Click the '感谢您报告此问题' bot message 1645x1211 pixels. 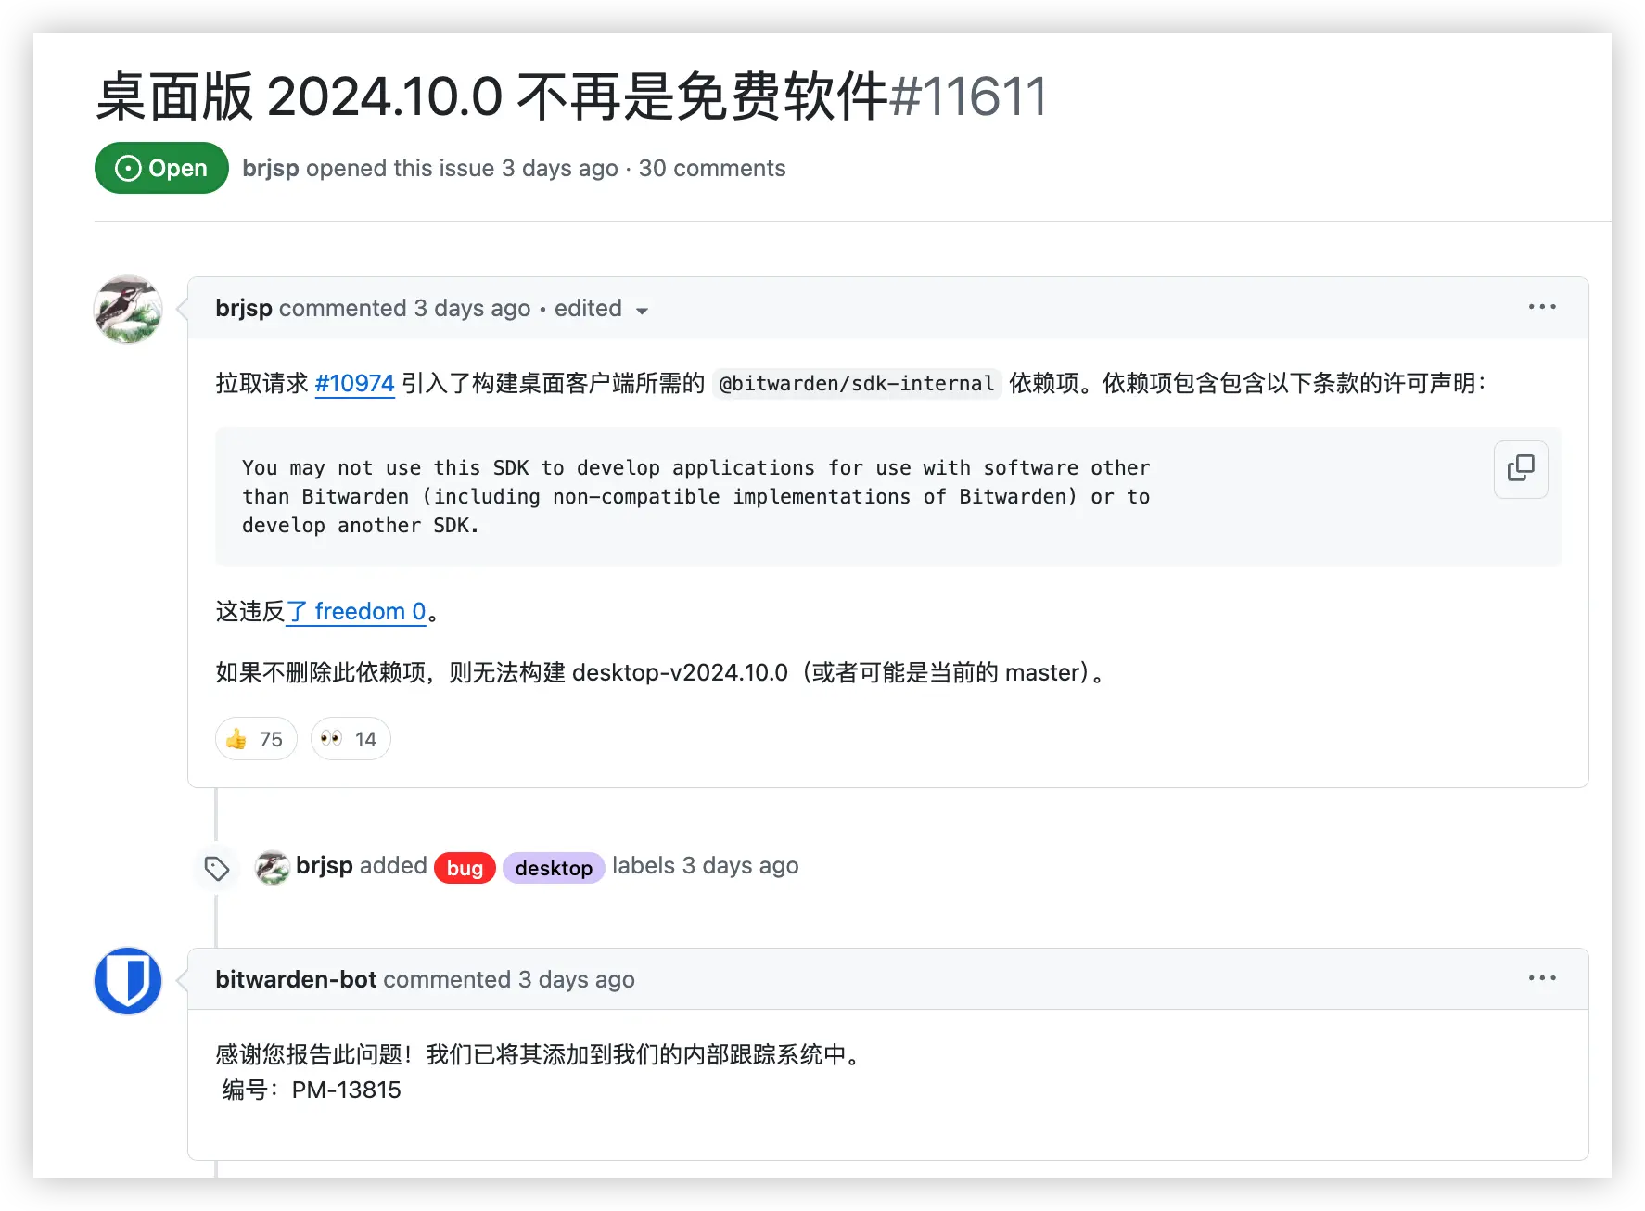[x=539, y=1054]
